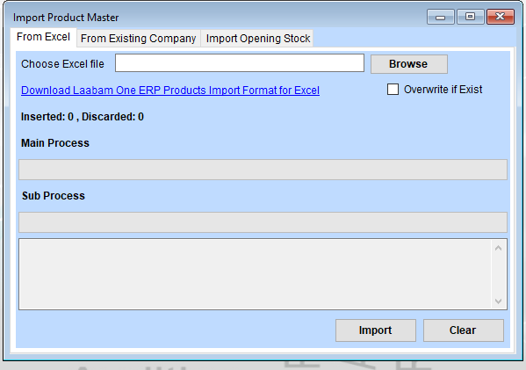The width and height of the screenshot is (526, 370).
Task: Maximize the Import Product Master window
Action: pyautogui.click(x=471, y=17)
